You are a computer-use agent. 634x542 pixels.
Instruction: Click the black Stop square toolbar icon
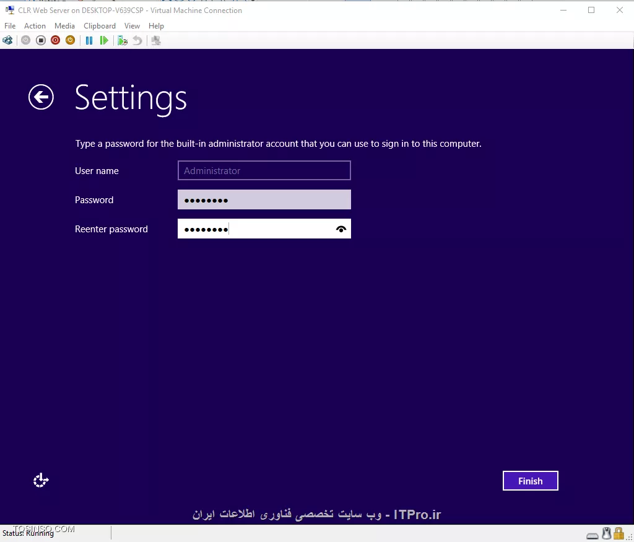tap(40, 40)
